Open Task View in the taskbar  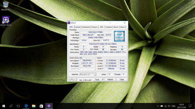[19, 106]
